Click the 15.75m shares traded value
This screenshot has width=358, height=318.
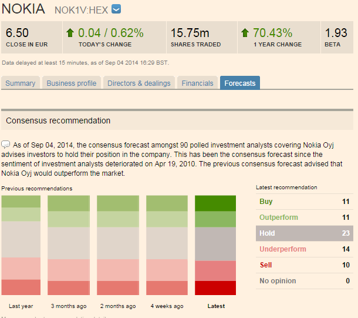coord(190,33)
